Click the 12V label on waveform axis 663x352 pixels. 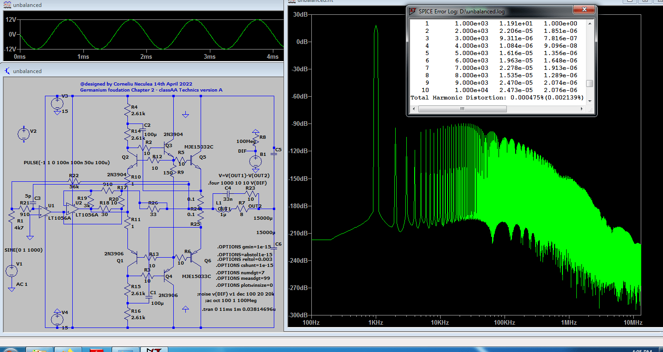coord(10,20)
